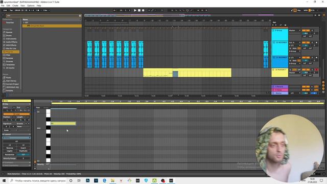Toggle the Follow playback arrow button

coord(114,10)
